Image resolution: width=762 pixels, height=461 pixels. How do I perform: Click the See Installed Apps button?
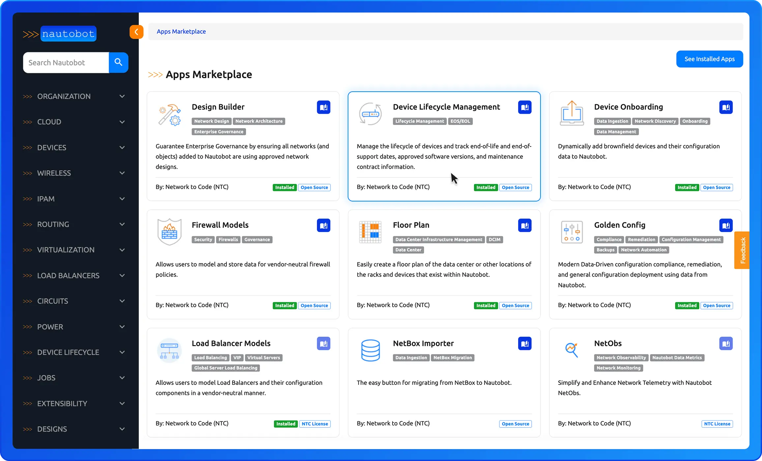(x=710, y=59)
